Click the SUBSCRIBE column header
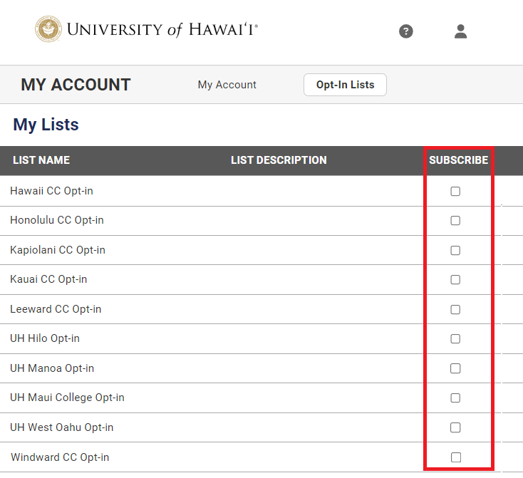Image resolution: width=523 pixels, height=478 pixels. click(x=459, y=160)
